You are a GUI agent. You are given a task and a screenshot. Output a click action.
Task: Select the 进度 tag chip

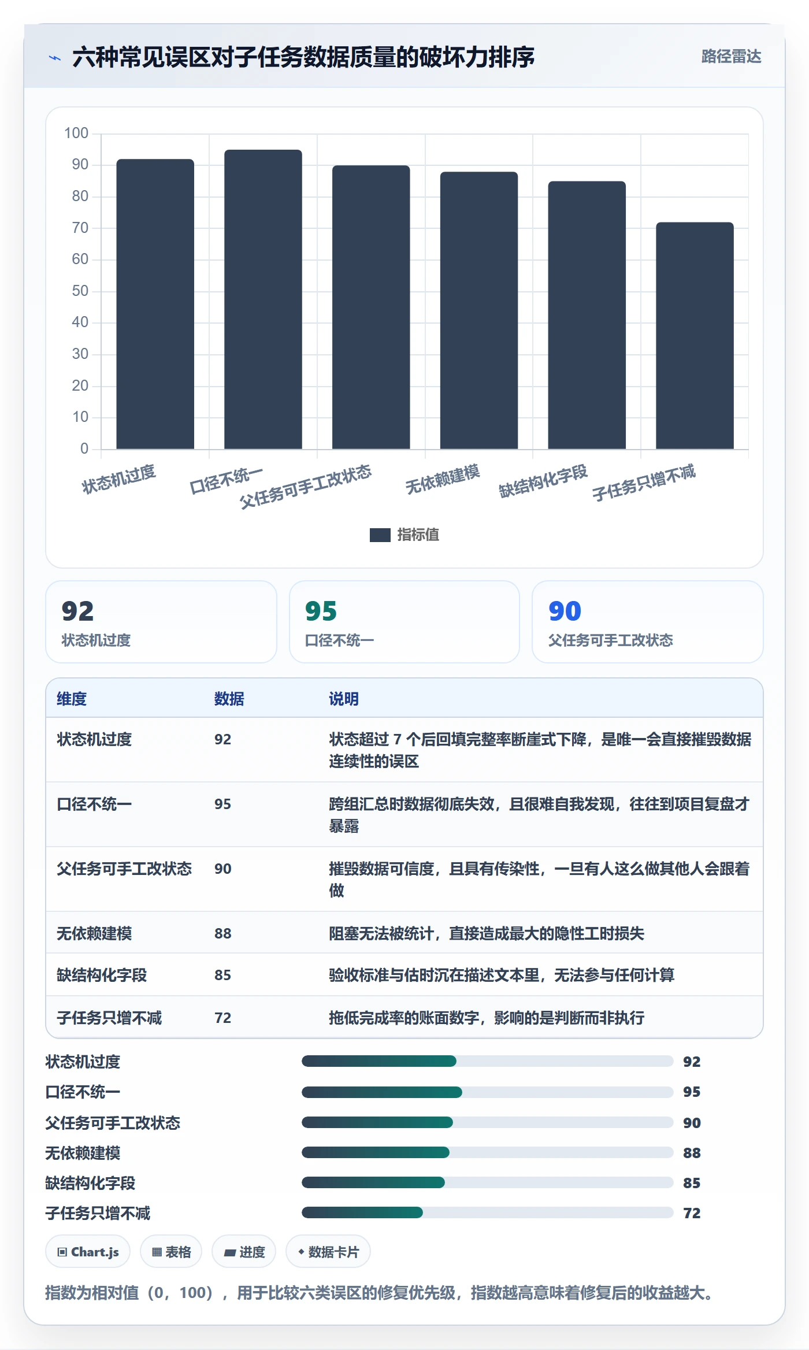pyautogui.click(x=244, y=1252)
